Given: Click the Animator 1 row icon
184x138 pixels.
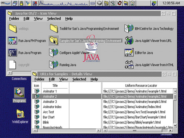Looking at the screenshot, I should (x=37, y=91).
